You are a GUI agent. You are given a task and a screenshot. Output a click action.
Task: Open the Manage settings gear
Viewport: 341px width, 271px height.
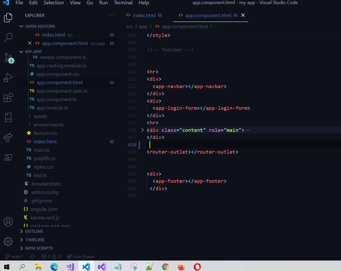(8, 241)
